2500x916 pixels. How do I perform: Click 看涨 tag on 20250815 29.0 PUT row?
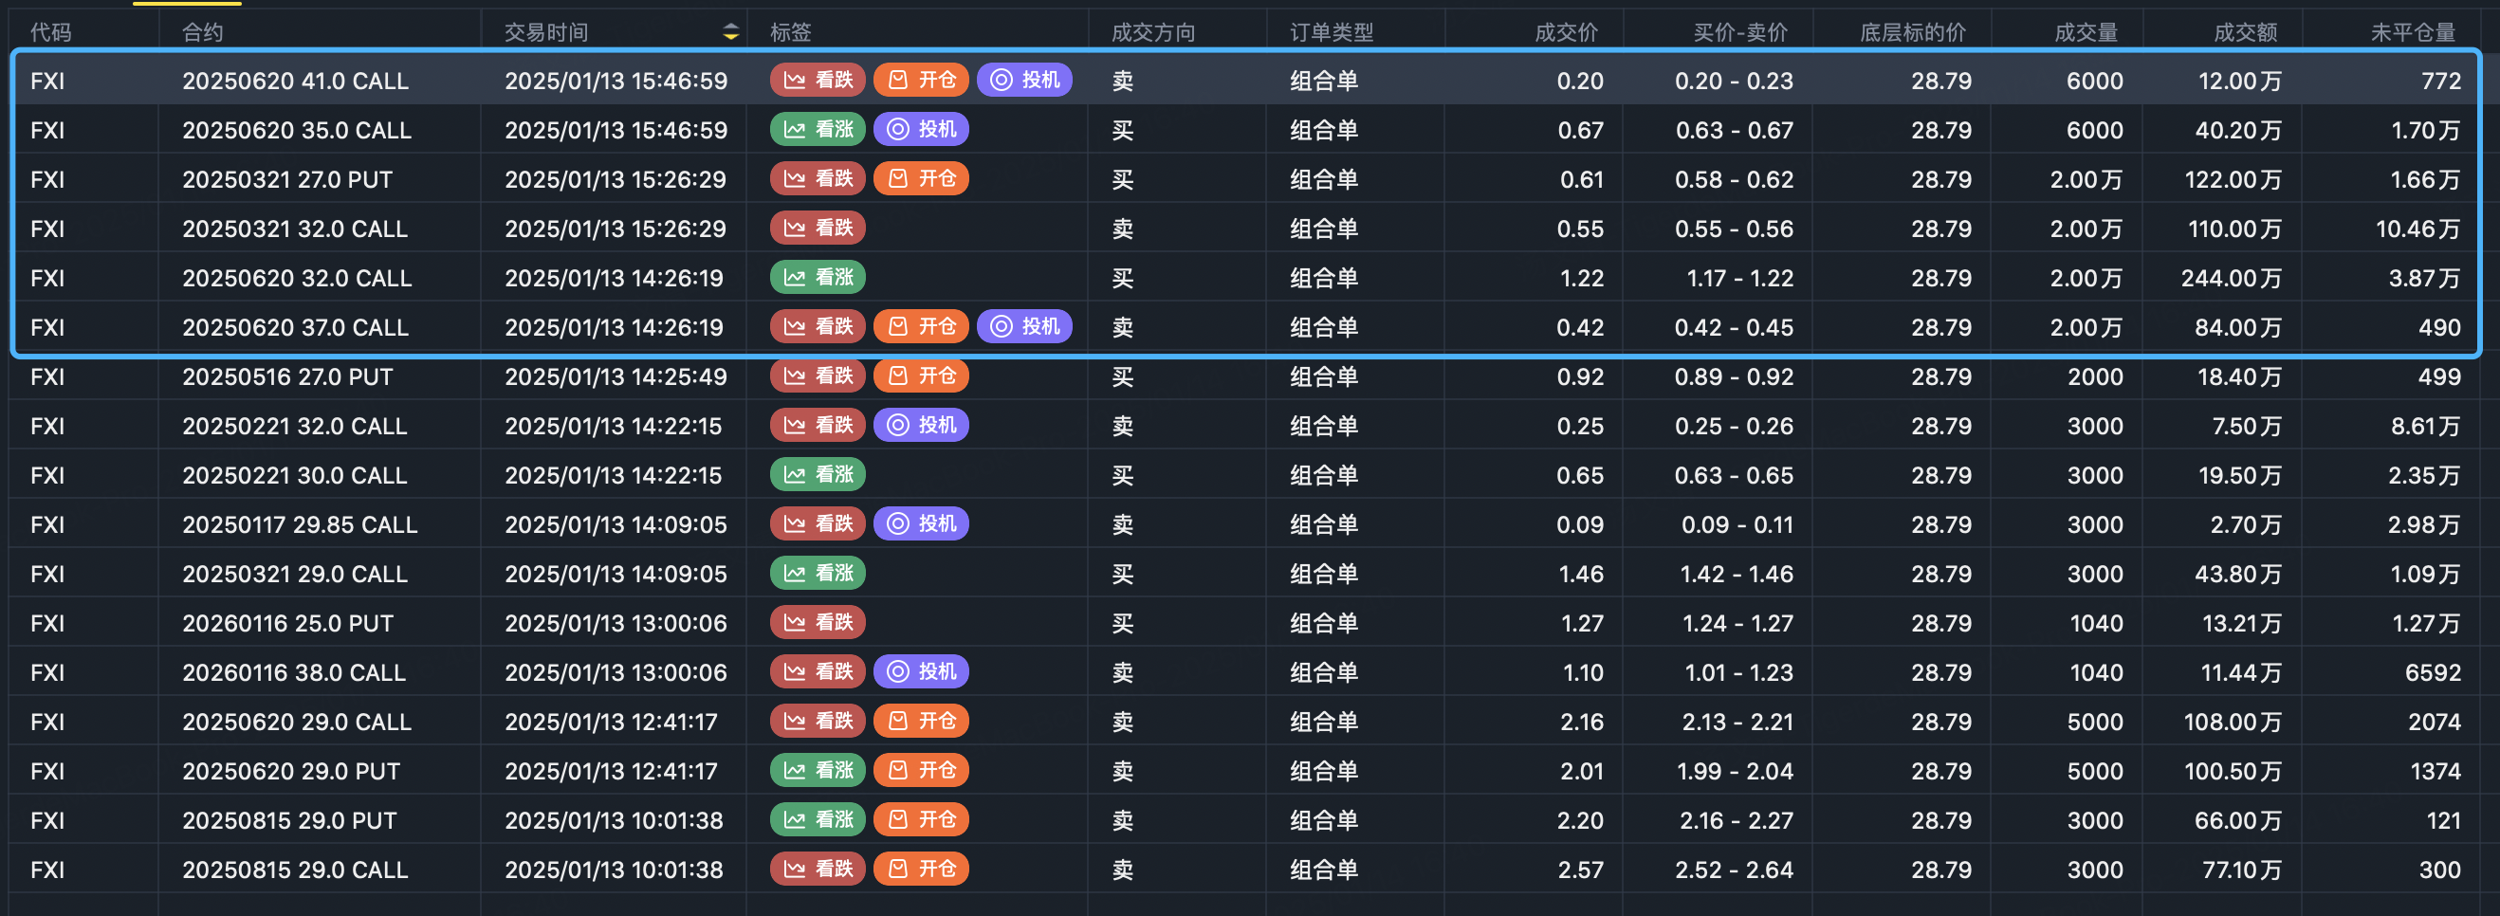818,820
